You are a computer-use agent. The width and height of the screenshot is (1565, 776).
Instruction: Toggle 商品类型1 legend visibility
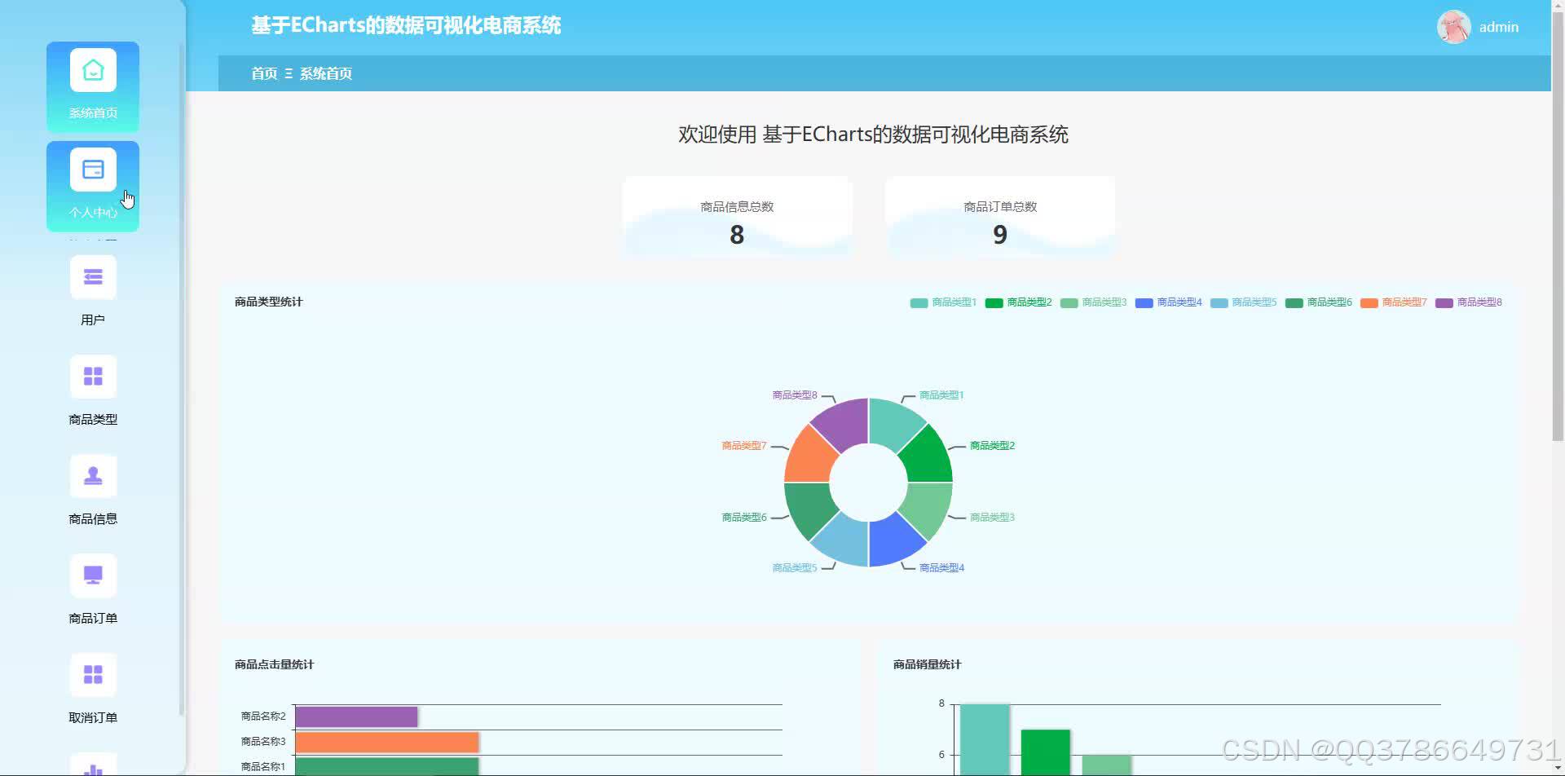[954, 302]
